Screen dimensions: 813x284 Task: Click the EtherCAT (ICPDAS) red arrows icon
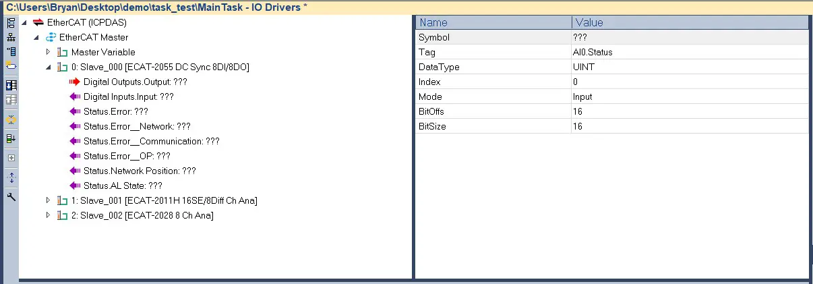coord(38,22)
